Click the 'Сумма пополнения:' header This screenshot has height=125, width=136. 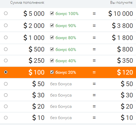27,3
